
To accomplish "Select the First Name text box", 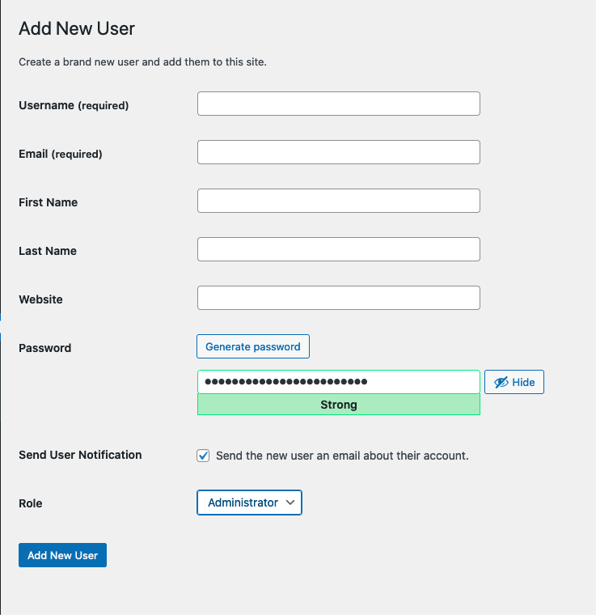I will click(339, 201).
